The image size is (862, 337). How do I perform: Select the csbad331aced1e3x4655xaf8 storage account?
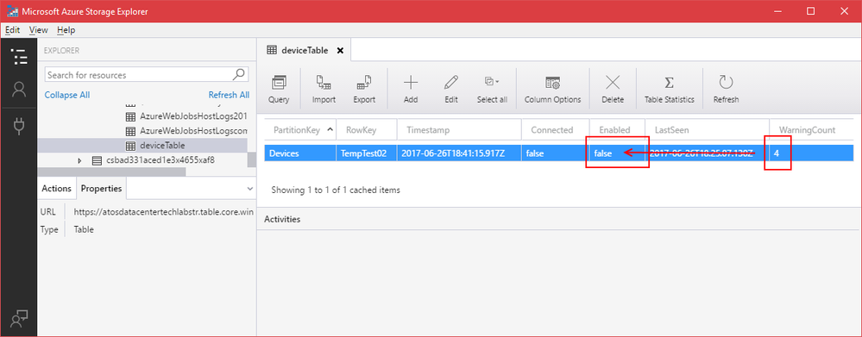point(160,161)
